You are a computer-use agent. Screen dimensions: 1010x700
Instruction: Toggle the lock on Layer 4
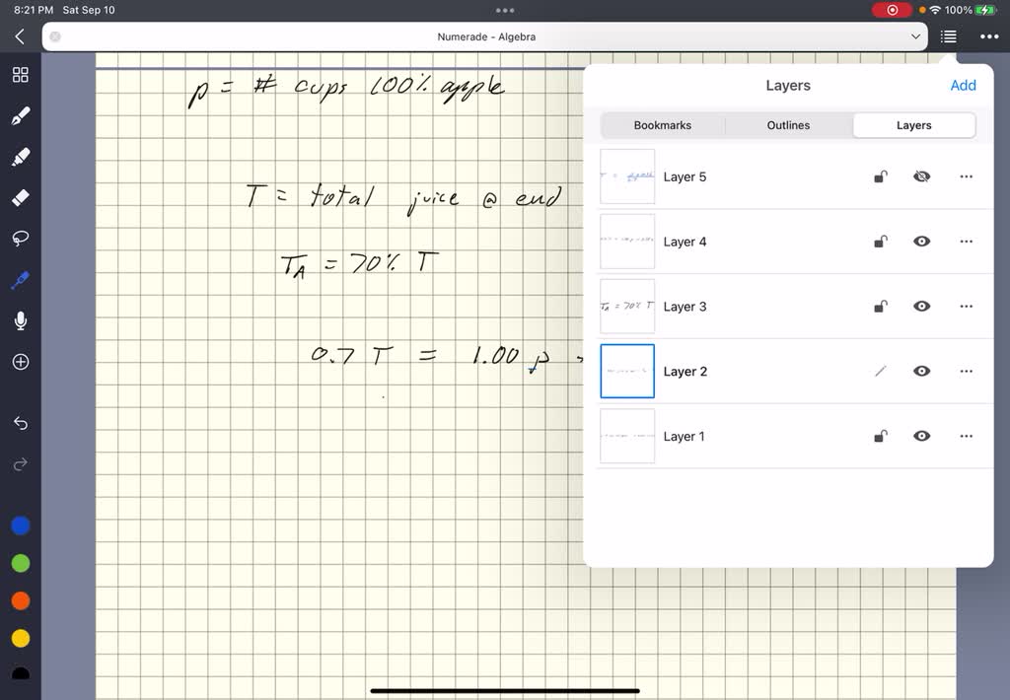pos(880,241)
